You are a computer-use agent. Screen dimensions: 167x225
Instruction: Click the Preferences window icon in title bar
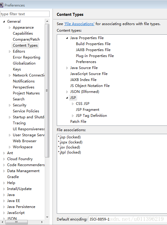(x=1, y=5)
